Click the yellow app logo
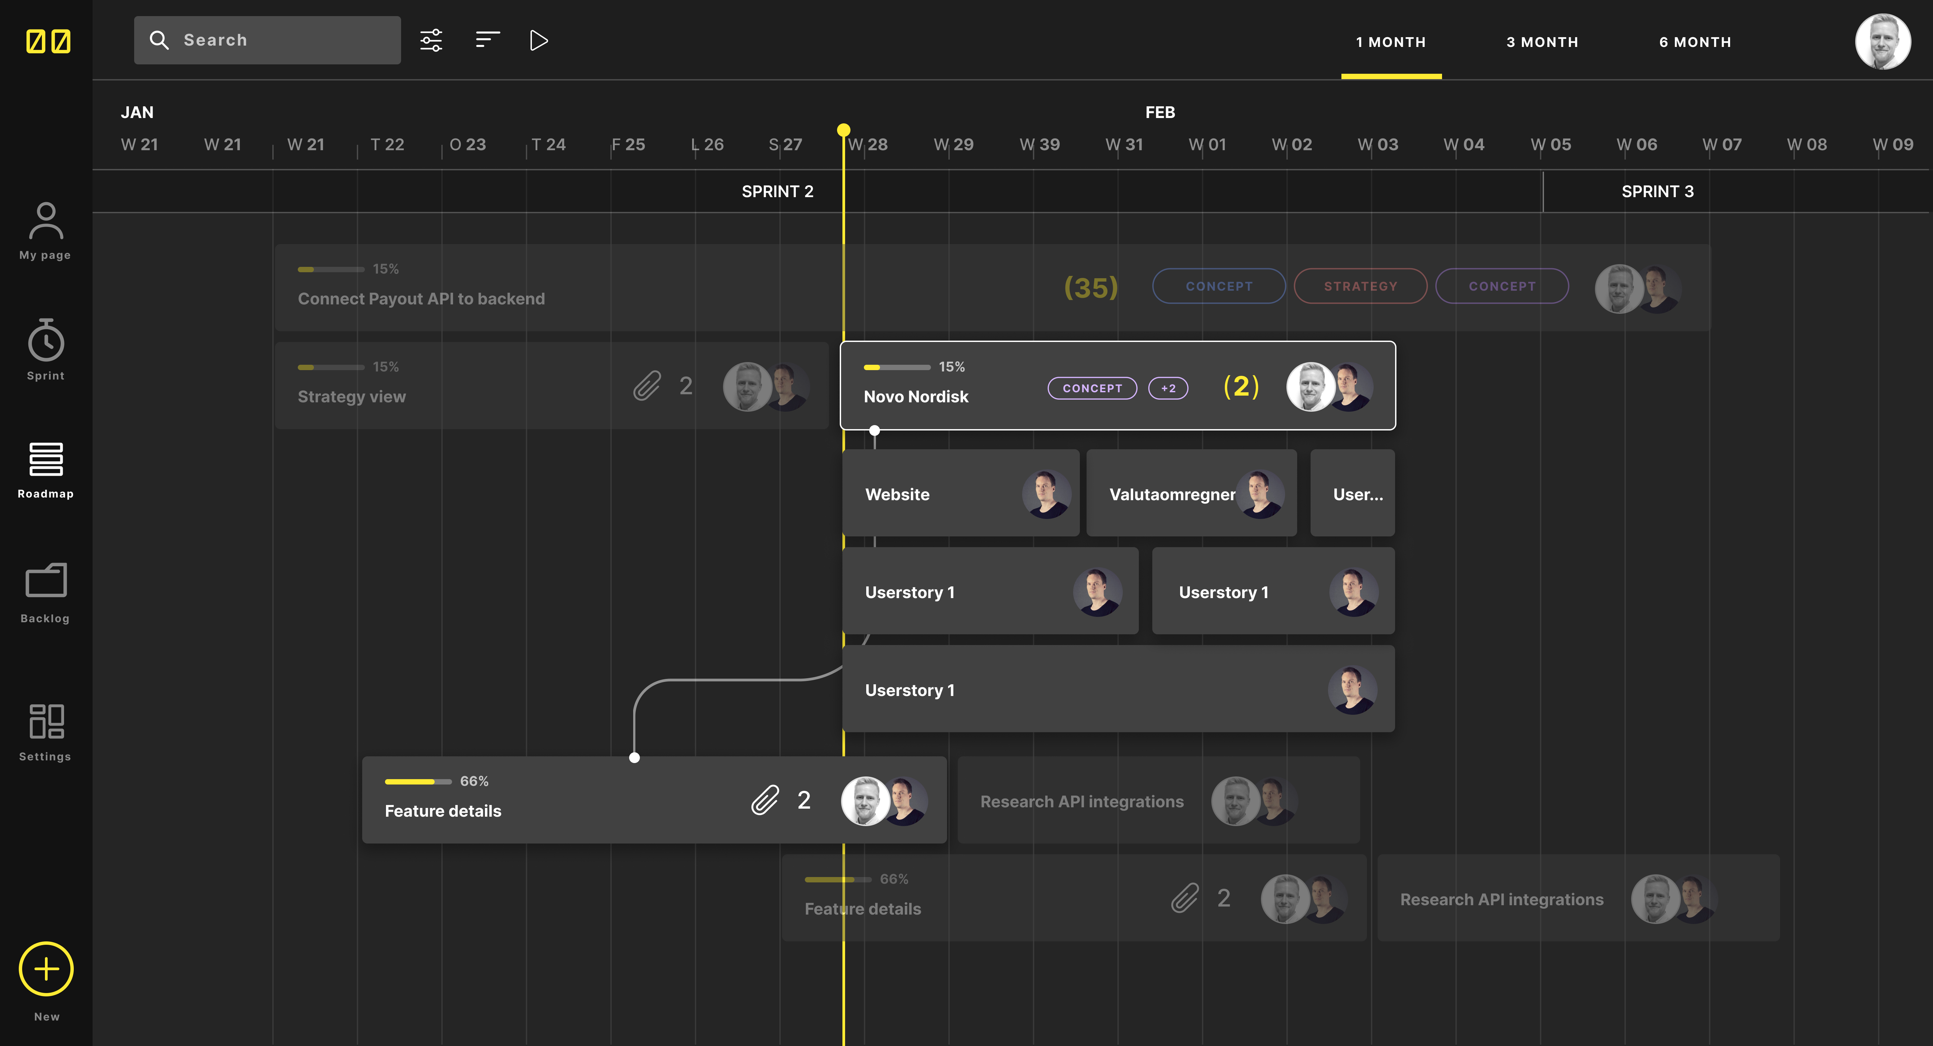 pos(48,41)
